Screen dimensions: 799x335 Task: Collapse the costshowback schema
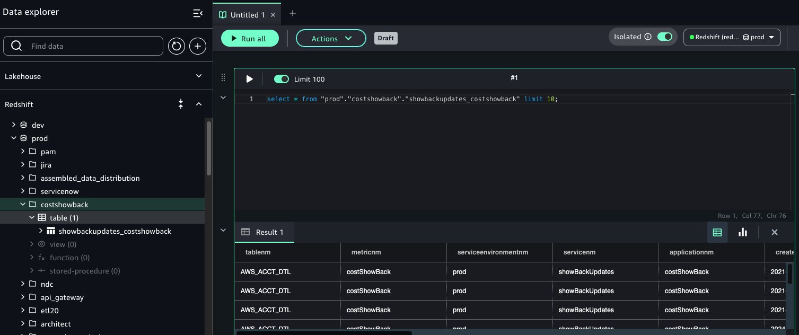pyautogui.click(x=23, y=205)
